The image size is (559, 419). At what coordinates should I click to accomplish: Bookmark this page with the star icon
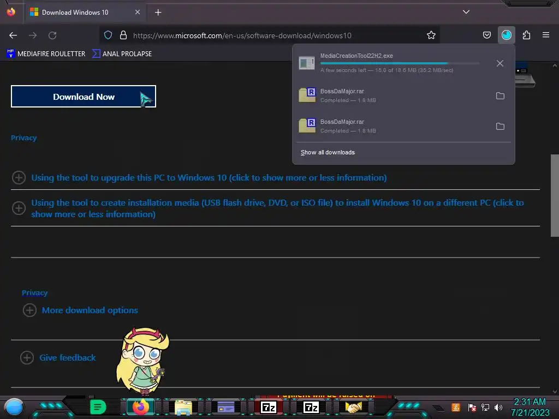tap(431, 35)
